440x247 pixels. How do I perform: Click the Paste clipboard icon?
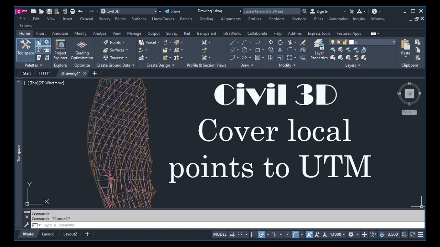coord(406,45)
